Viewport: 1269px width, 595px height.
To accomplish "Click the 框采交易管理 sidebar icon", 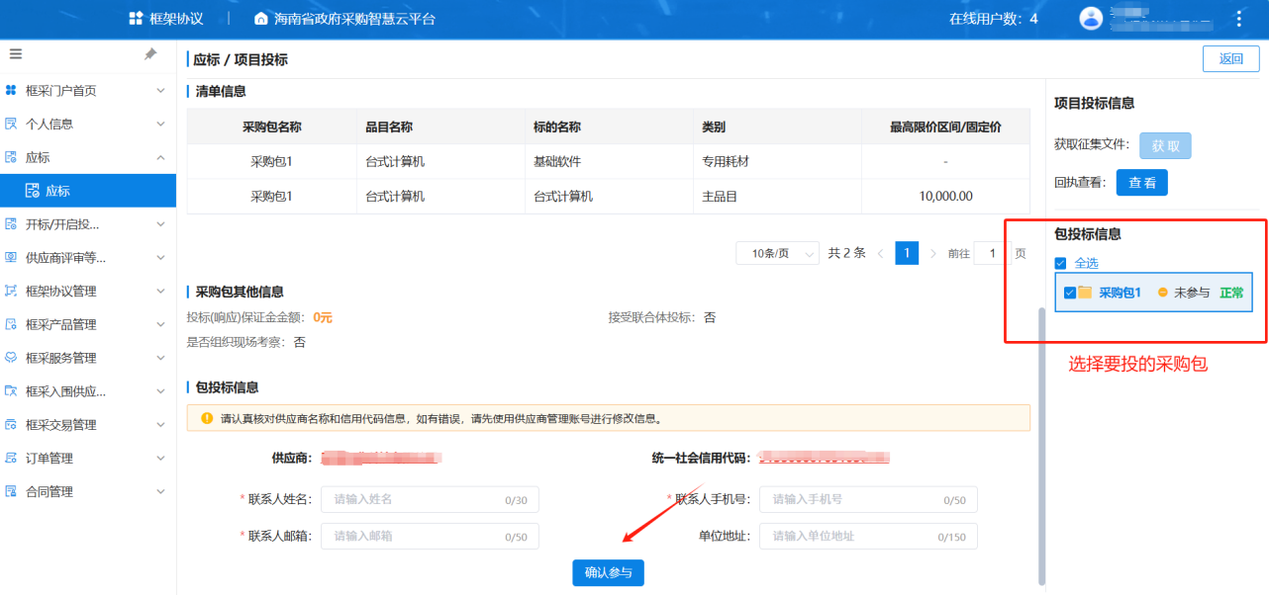I will pos(12,425).
